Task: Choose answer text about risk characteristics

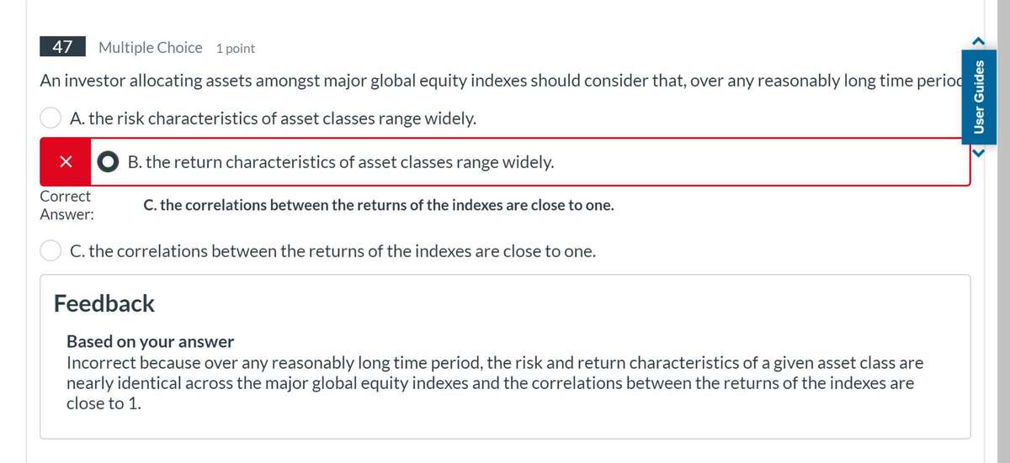Action: tap(274, 118)
